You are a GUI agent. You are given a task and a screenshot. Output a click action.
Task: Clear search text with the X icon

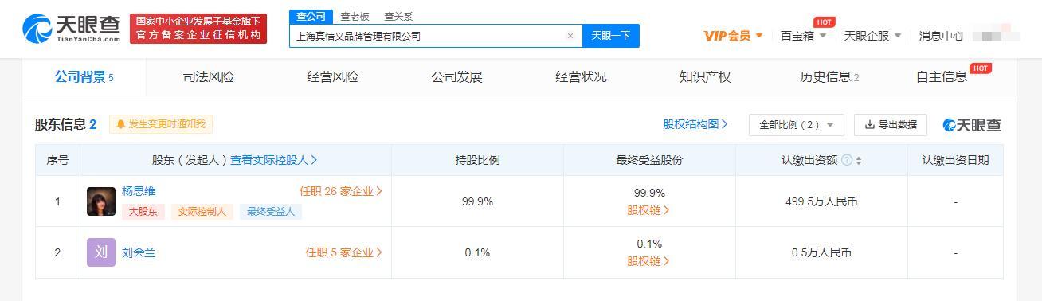coord(570,36)
